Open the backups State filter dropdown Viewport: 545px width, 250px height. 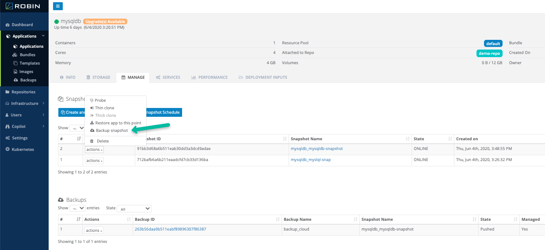click(134, 208)
